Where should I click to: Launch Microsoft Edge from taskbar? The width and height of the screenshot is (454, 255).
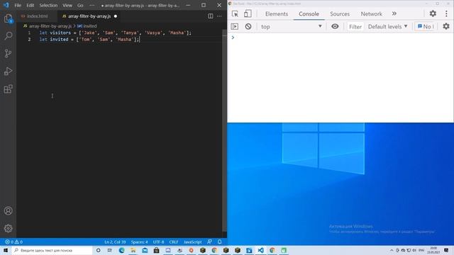pos(121,250)
